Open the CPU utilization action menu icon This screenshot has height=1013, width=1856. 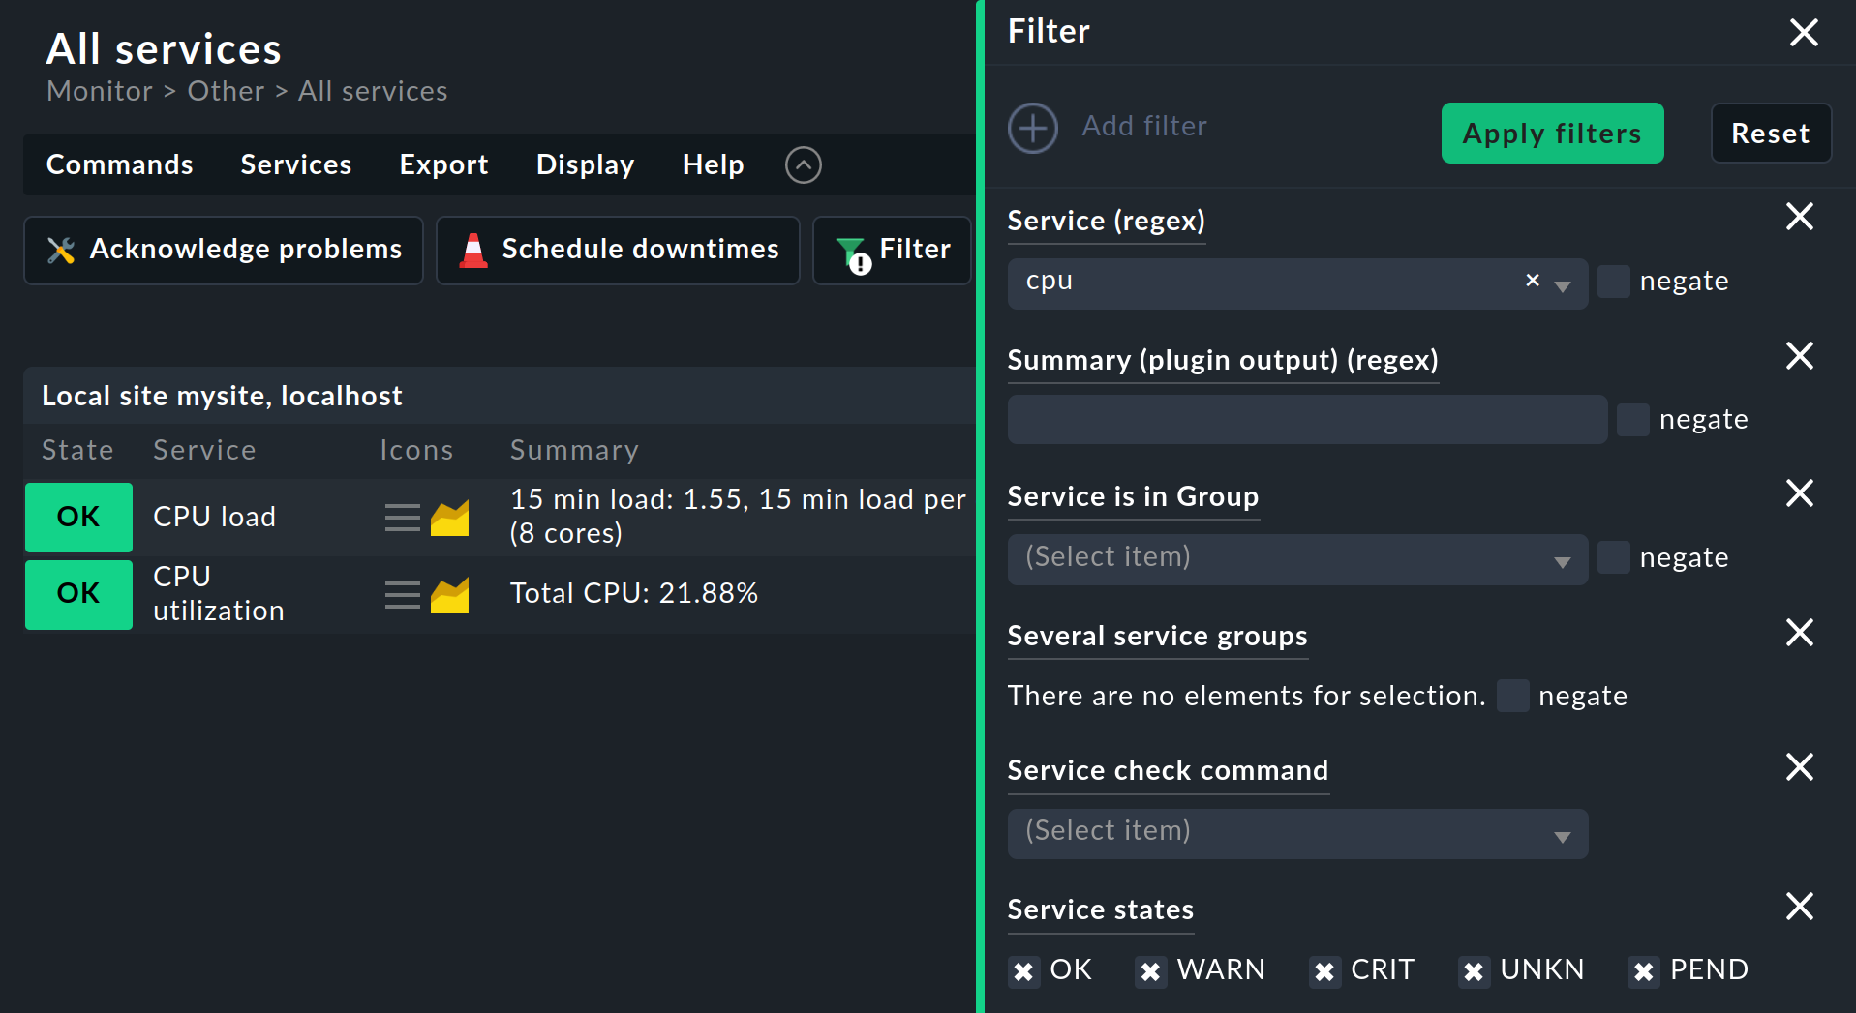[x=402, y=595]
